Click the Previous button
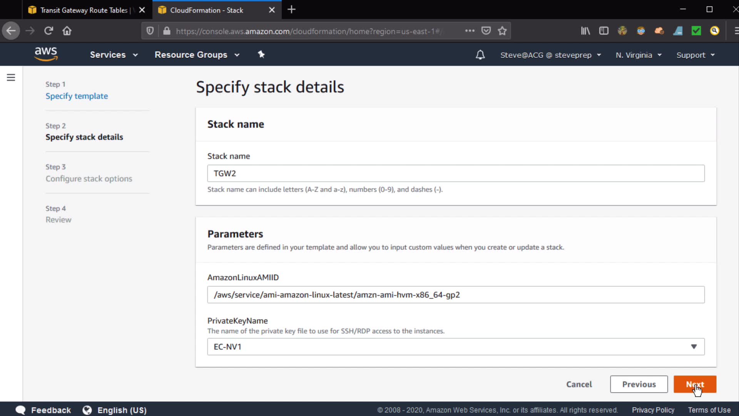The width and height of the screenshot is (739, 416). point(639,384)
